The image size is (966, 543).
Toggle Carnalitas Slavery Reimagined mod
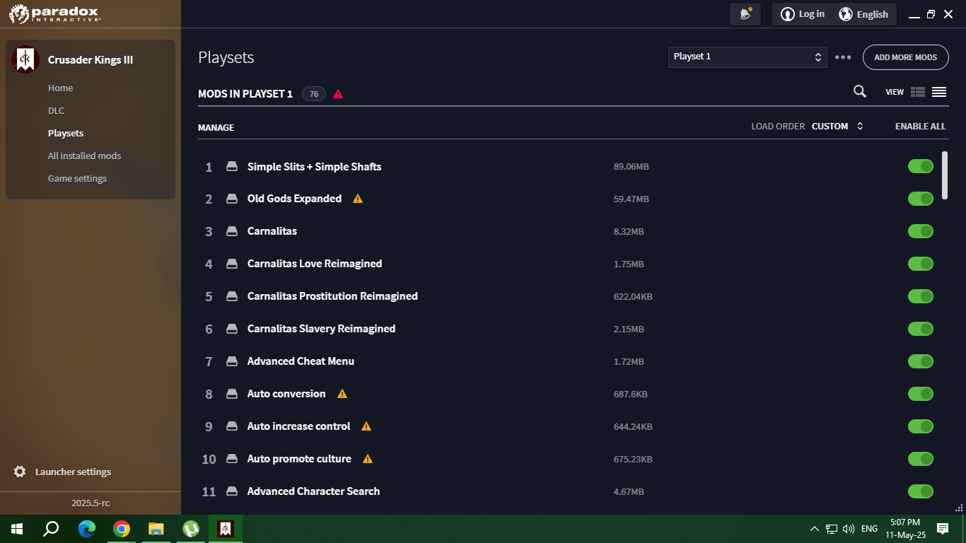coord(921,329)
